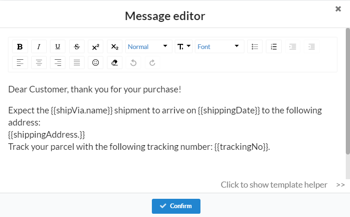Viewport: 350px width, 217px height.
Task: Toggle underline formatting
Action: pyautogui.click(x=57, y=47)
